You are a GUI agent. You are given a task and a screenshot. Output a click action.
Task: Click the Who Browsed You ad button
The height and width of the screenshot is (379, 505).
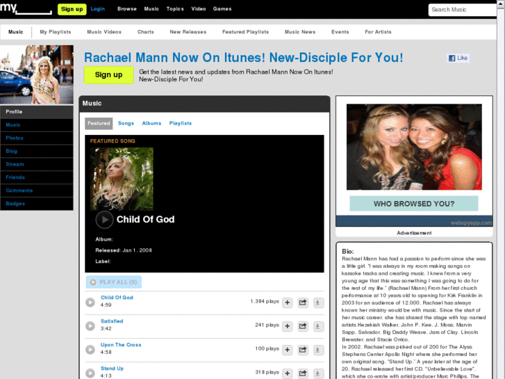[414, 204]
